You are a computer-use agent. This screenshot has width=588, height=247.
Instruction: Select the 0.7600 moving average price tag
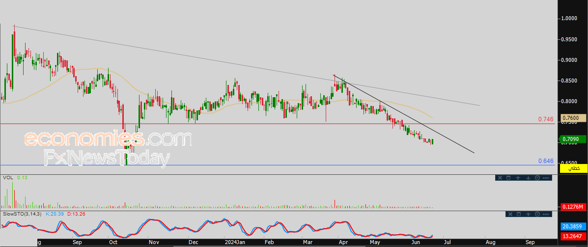click(x=573, y=118)
